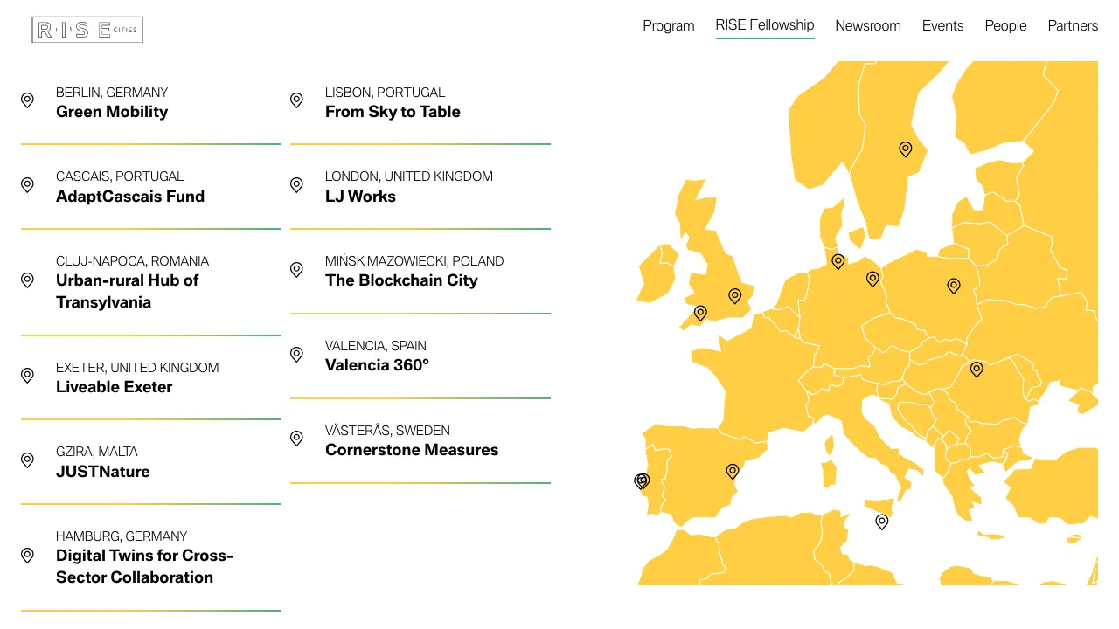The image size is (1119, 629).
Task: View the Cornerstone Measures project
Action: tap(412, 450)
